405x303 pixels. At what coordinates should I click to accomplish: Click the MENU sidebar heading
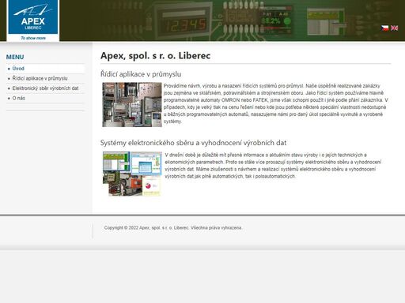coord(15,57)
